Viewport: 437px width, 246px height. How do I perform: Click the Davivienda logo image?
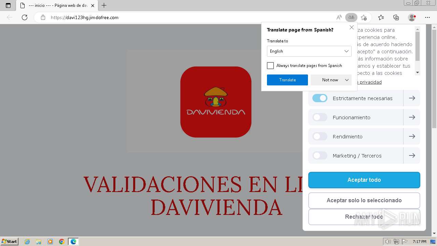pyautogui.click(x=216, y=102)
